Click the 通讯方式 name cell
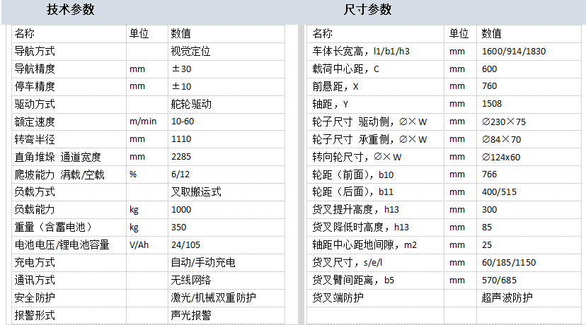Viewport: 586px width, 325px height. point(69,280)
